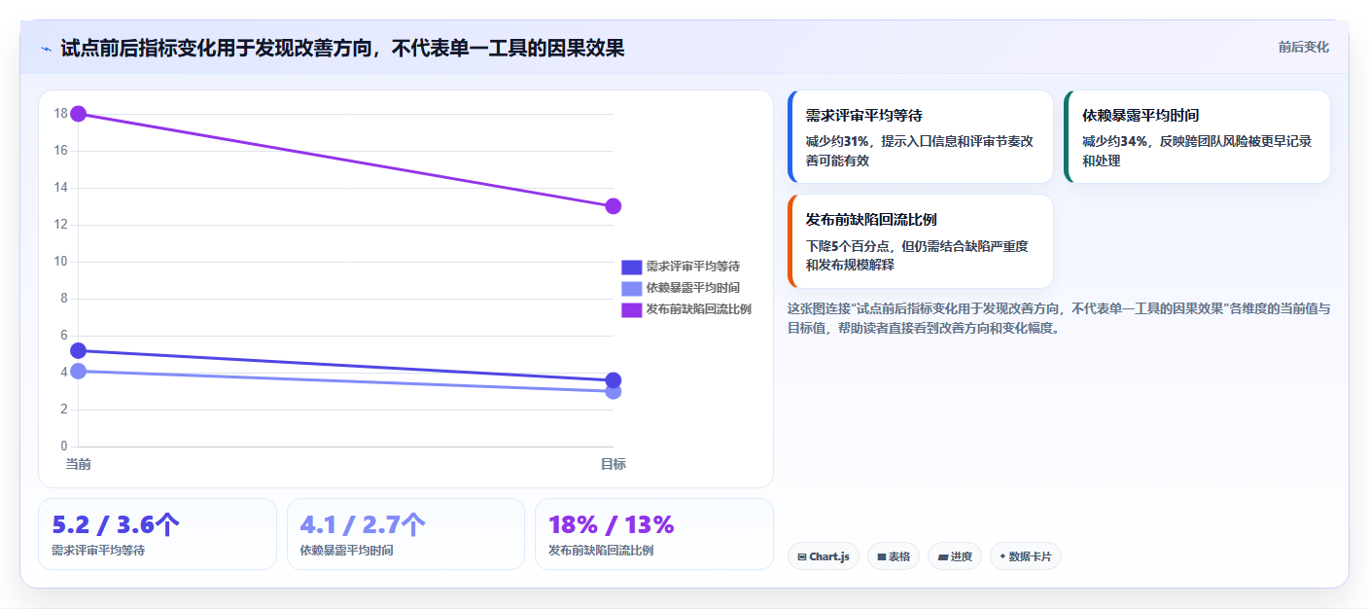
Task: Click the dark blue point at 当前
Action: click(x=79, y=350)
